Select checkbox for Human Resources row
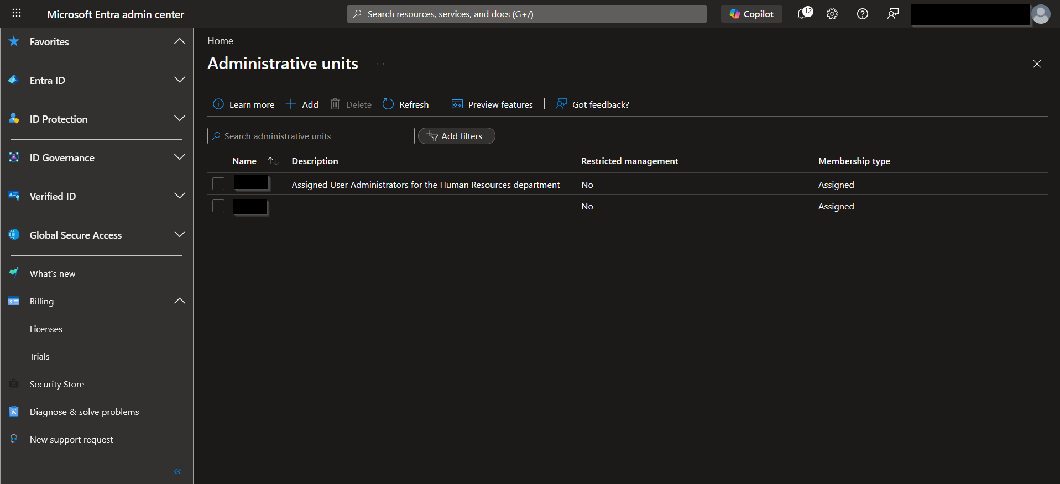1060x484 pixels. (218, 183)
